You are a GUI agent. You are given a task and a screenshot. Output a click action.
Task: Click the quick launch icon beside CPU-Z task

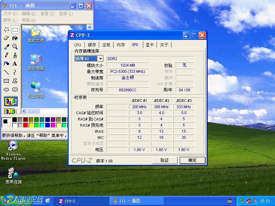click(x=48, y=201)
